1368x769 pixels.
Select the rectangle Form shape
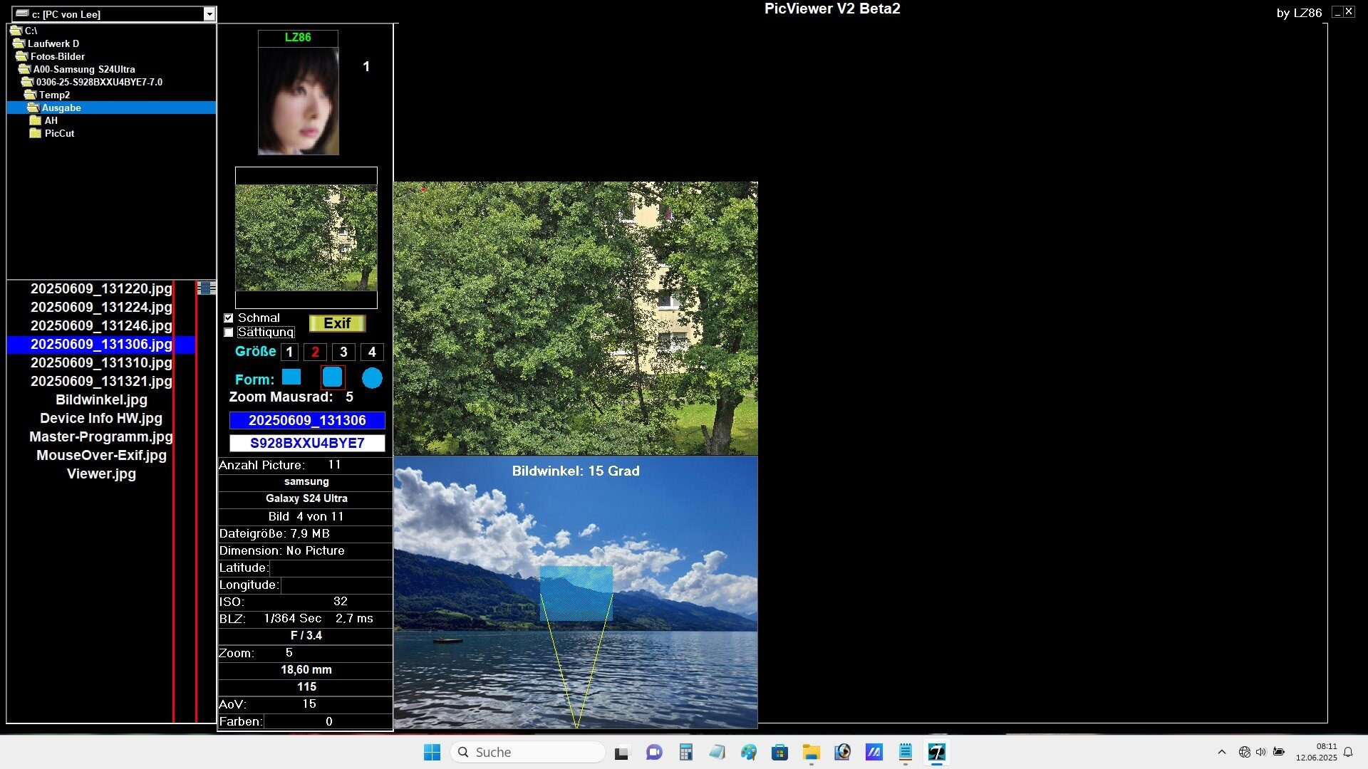291,377
